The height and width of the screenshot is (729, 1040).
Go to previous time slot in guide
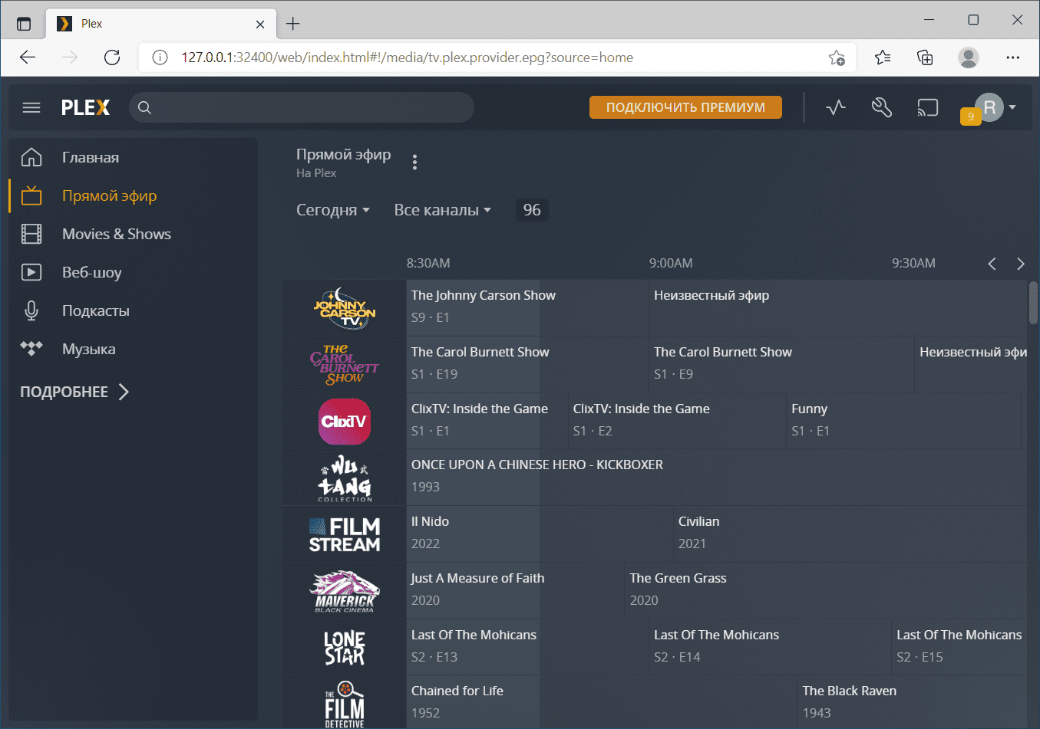pos(992,264)
